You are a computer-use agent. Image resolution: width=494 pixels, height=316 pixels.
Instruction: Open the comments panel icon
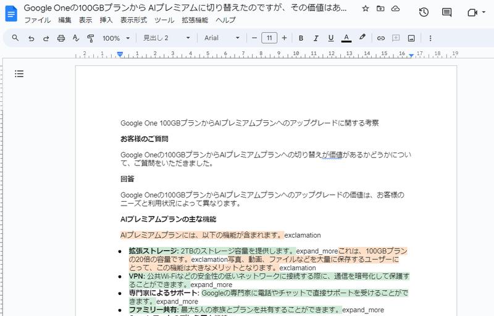tap(446, 12)
